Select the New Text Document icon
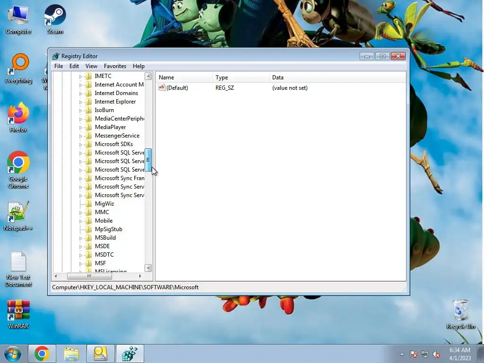The width and height of the screenshot is (484, 363). tap(18, 269)
